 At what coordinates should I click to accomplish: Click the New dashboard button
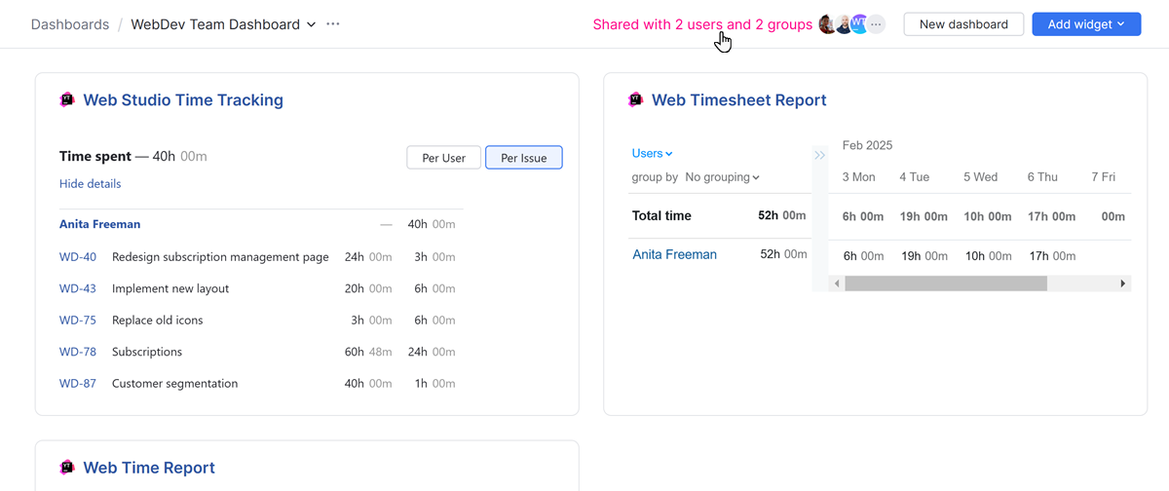point(963,24)
